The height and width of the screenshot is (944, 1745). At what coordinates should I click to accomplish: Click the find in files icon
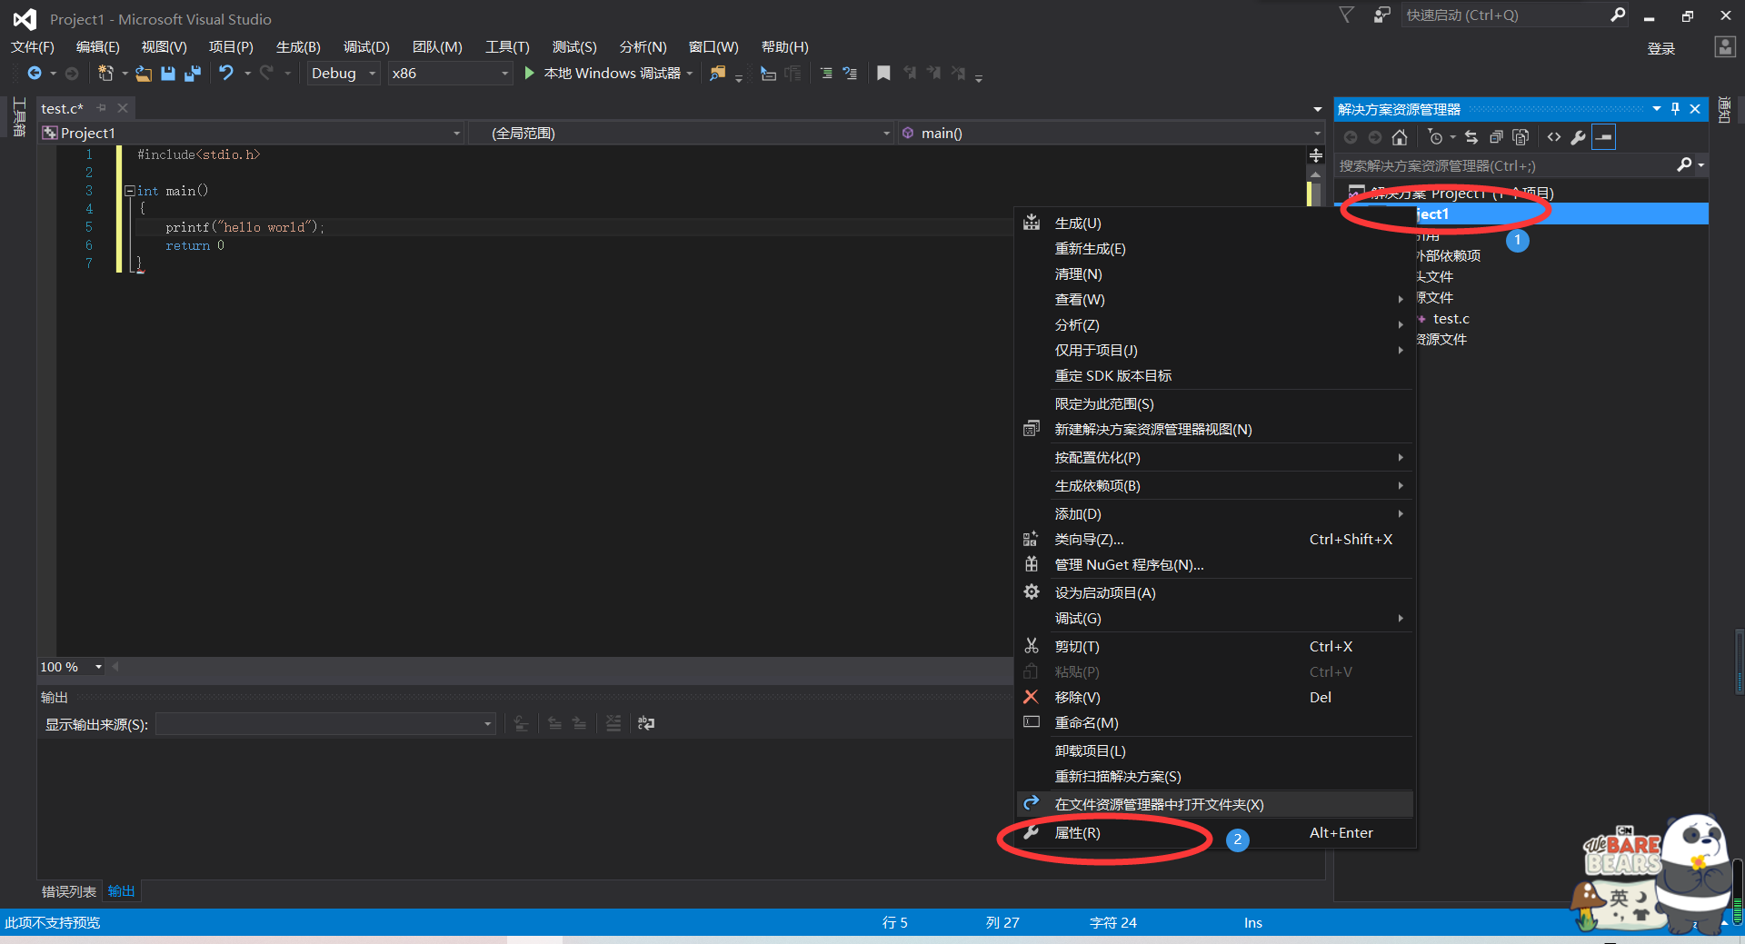(718, 74)
